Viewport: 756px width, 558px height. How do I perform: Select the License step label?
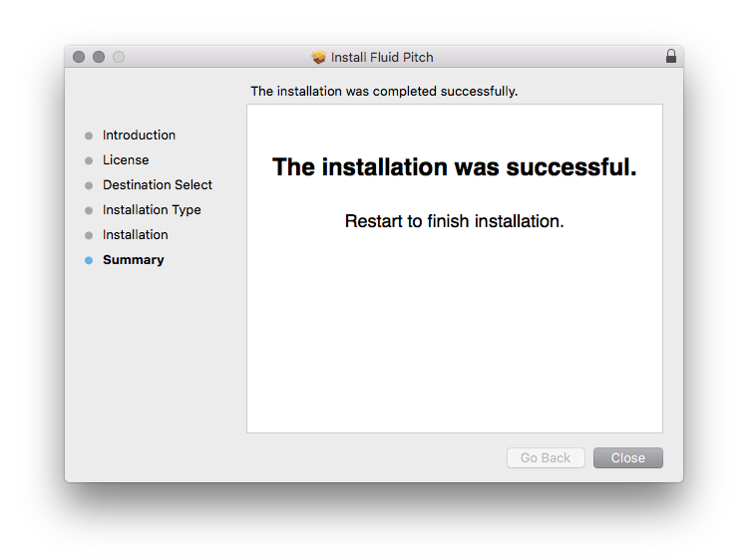(x=126, y=160)
